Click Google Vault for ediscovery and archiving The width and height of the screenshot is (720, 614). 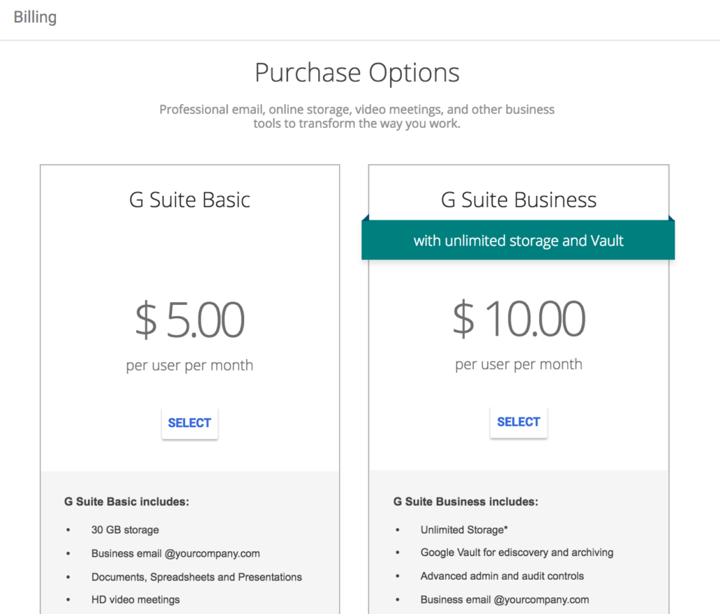517,552
